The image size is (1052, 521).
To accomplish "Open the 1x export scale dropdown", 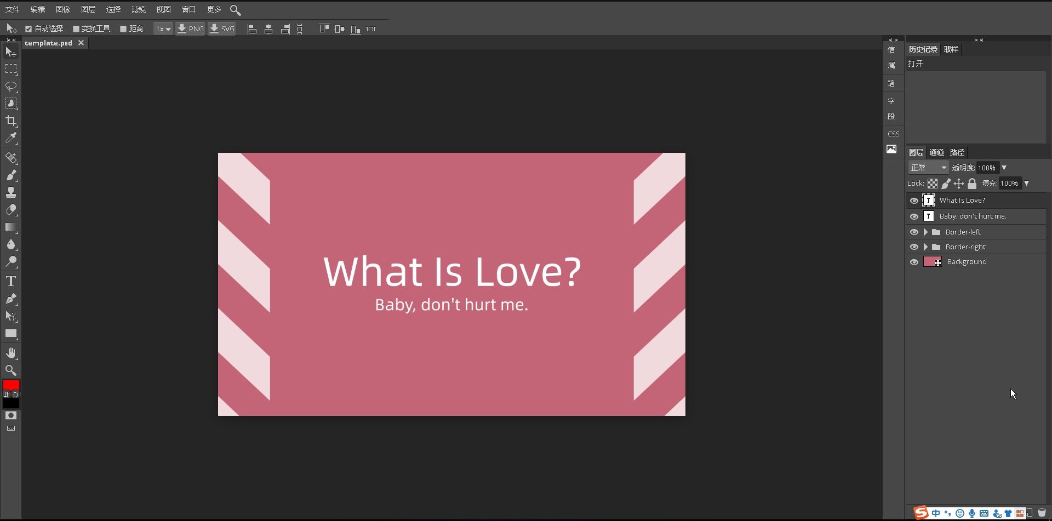I will 163,29.
